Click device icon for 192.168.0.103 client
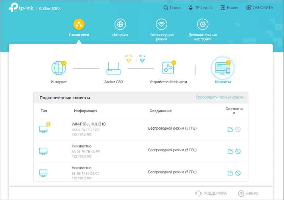 (x=43, y=151)
